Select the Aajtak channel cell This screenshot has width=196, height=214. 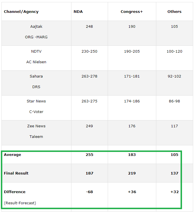(x=36, y=27)
